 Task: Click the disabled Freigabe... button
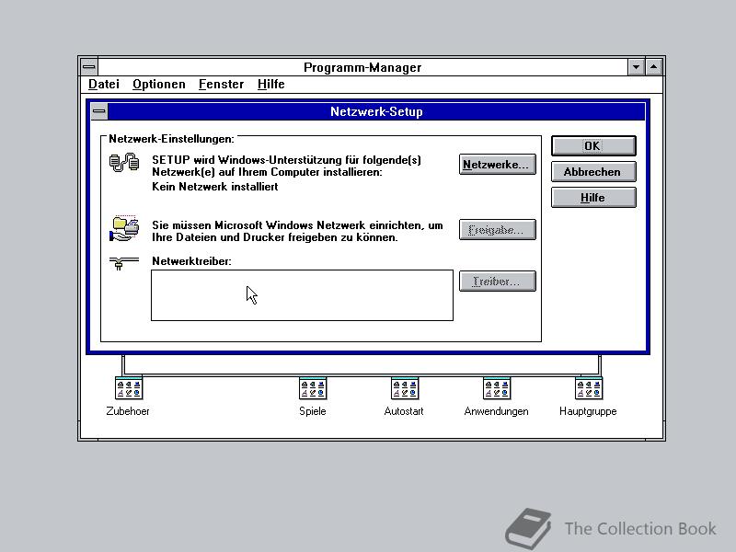[497, 230]
